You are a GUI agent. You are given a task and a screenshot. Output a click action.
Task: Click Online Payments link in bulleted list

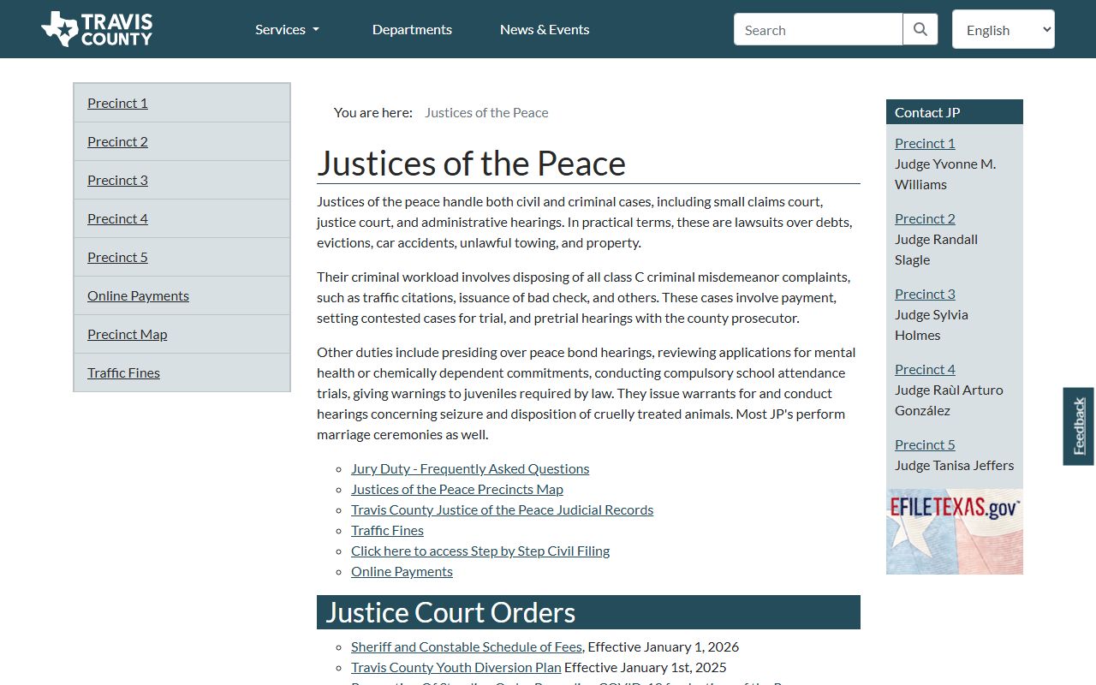[402, 571]
